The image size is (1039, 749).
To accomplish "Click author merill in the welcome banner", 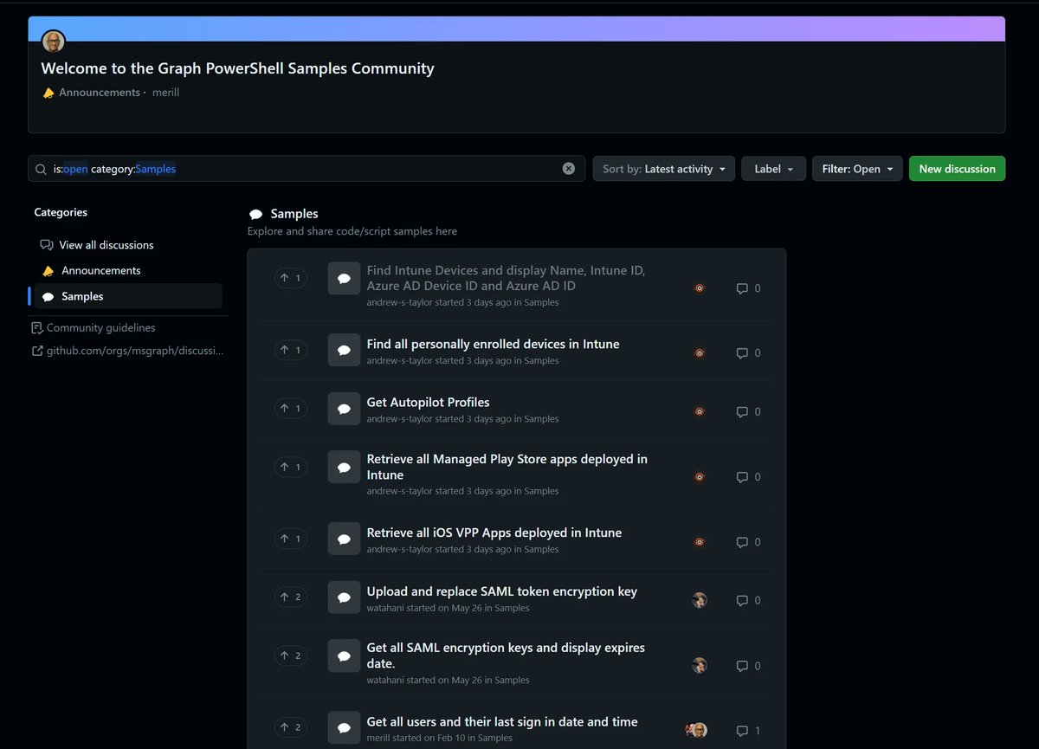I will (x=165, y=93).
